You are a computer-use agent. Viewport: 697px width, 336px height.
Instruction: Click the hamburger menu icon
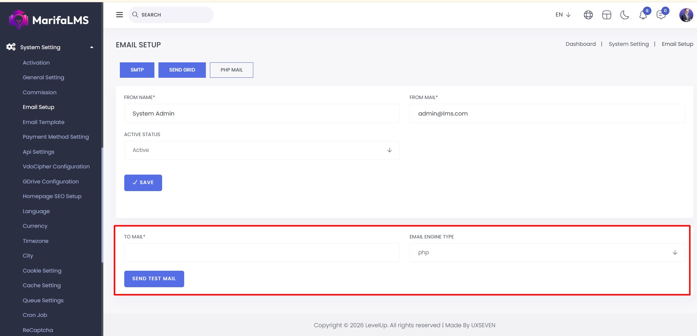pyautogui.click(x=119, y=15)
